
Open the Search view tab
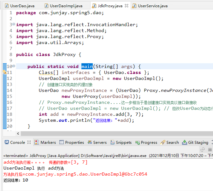169,142
